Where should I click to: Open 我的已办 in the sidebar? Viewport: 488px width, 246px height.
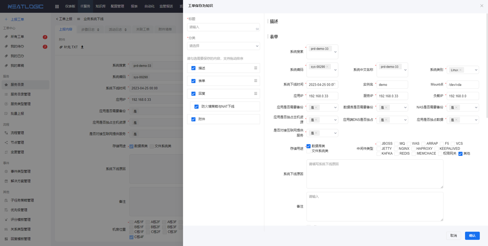25,56
